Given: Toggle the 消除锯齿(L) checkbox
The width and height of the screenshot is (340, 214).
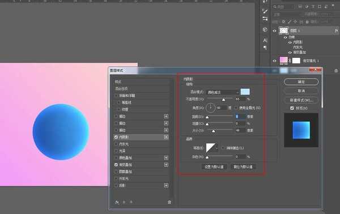Looking at the screenshot, I should coord(223,148).
